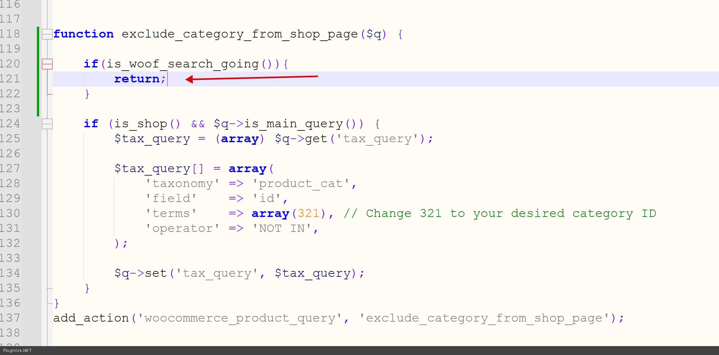Place cursor on the return keyword
Viewport: 719px width, 355px height.
coord(137,79)
